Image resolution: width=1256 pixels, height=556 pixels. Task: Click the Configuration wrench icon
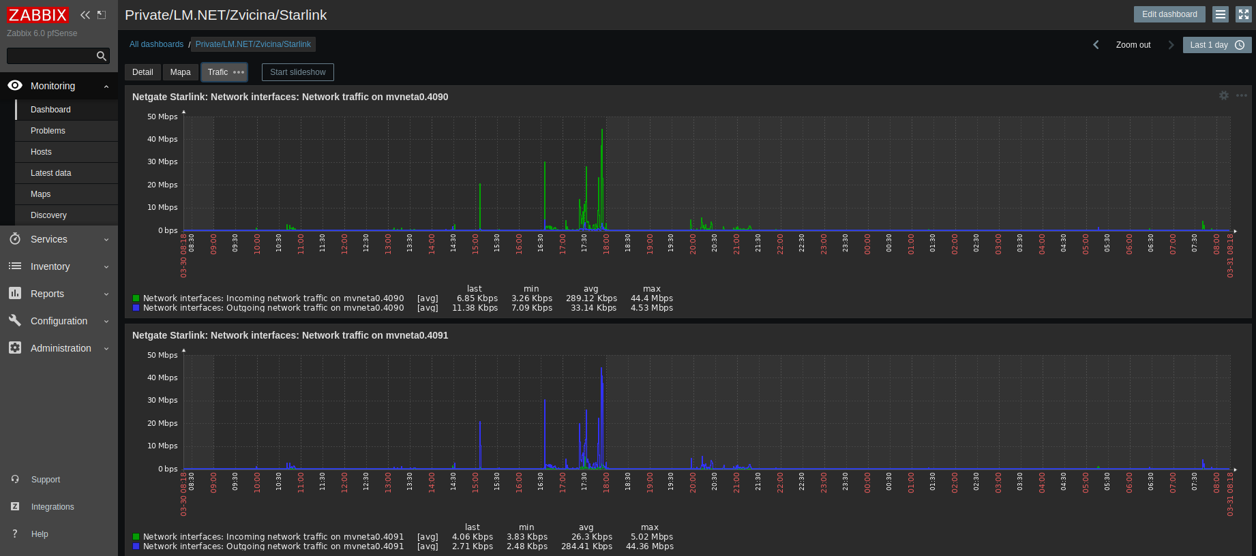tap(15, 320)
